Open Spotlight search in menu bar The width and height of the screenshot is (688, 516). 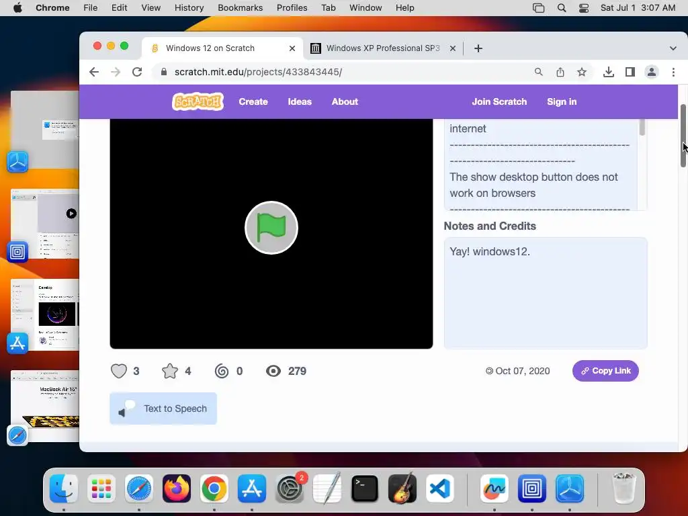(x=562, y=8)
